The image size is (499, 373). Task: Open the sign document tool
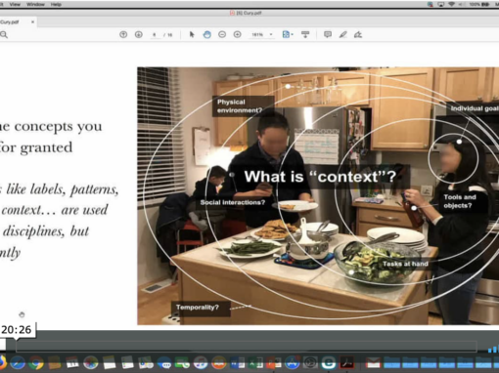coord(358,34)
